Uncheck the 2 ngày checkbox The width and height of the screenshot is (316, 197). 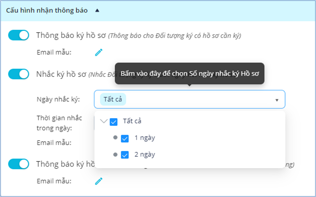125,155
